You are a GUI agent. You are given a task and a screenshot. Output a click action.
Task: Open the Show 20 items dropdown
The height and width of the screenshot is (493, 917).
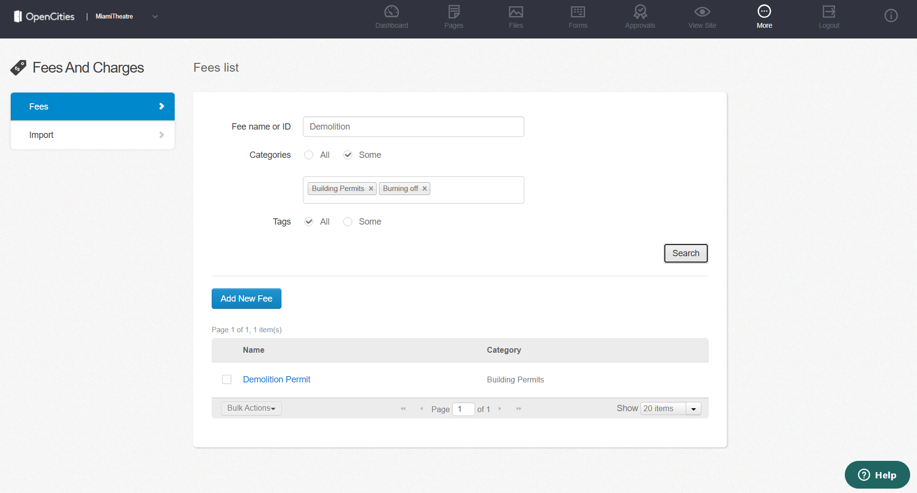(693, 409)
